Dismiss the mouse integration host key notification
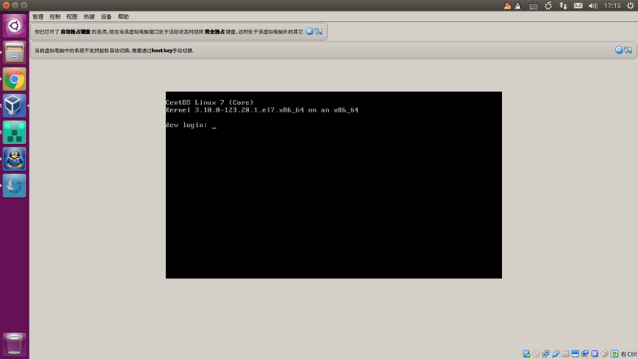The width and height of the screenshot is (638, 359). [618, 50]
